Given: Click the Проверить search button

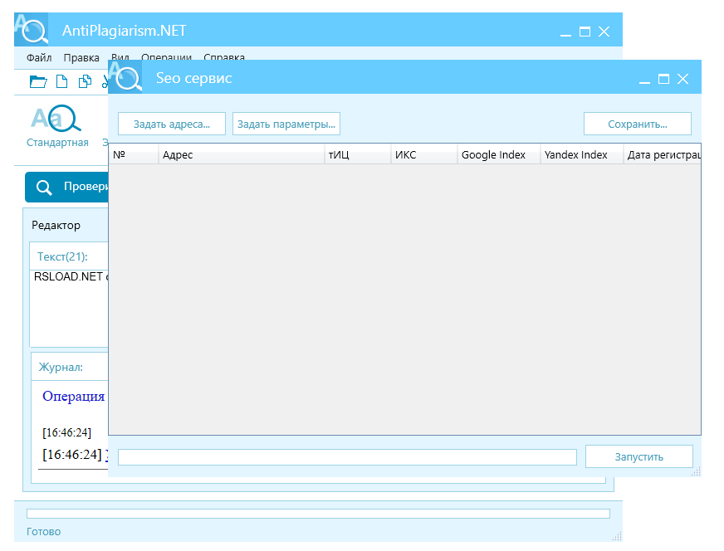Looking at the screenshot, I should (67, 187).
